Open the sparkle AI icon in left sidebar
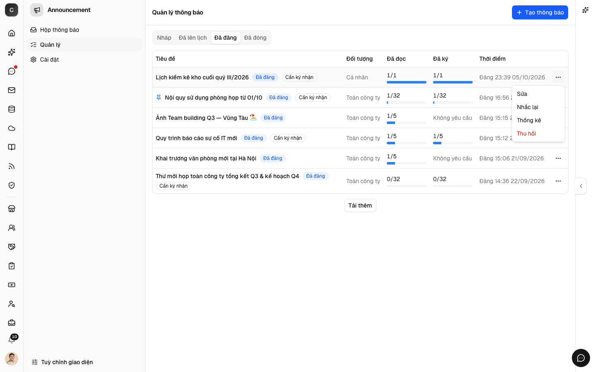Screen dimensions: 595x372 click(x=12, y=52)
